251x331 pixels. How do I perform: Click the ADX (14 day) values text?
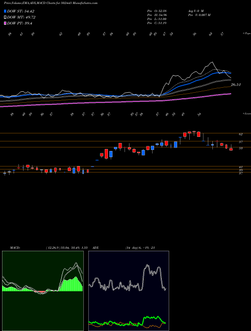click(x=140, y=248)
